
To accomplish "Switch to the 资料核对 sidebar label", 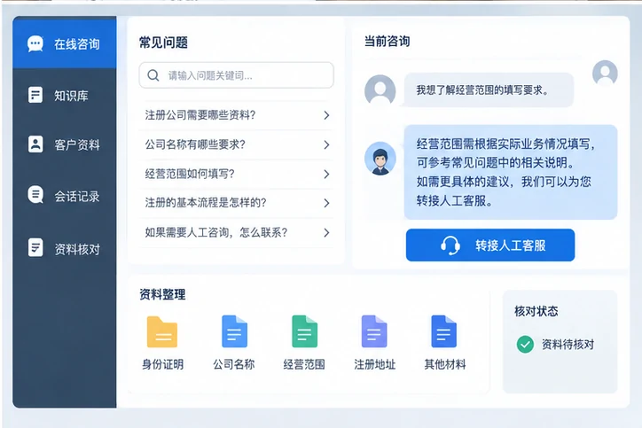I will [x=77, y=249].
